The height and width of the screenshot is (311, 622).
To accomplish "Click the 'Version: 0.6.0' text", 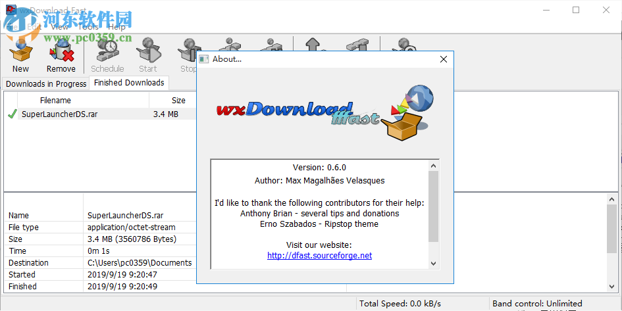I will (319, 168).
